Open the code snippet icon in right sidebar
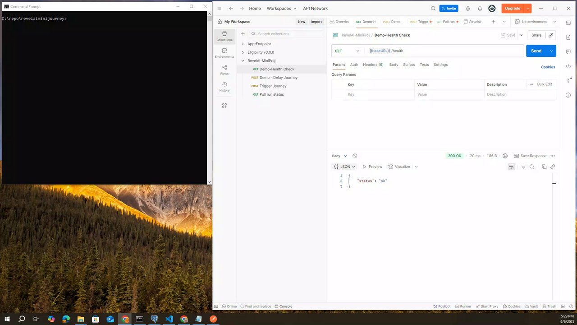The width and height of the screenshot is (577, 325). coord(568,66)
